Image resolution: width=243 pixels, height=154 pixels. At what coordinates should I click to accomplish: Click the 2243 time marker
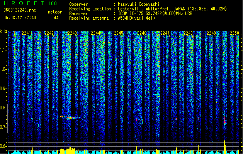click(72, 33)
